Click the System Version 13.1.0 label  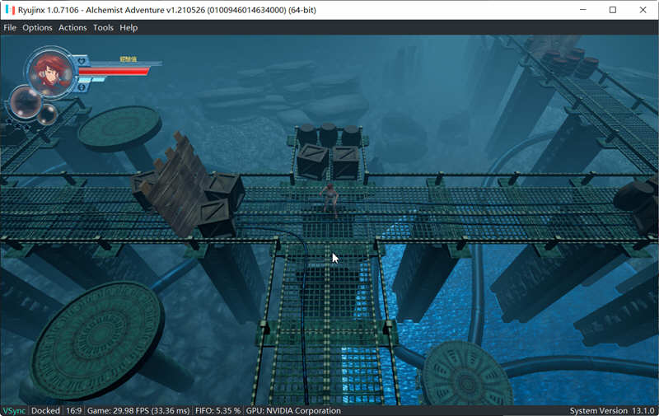tap(612, 410)
